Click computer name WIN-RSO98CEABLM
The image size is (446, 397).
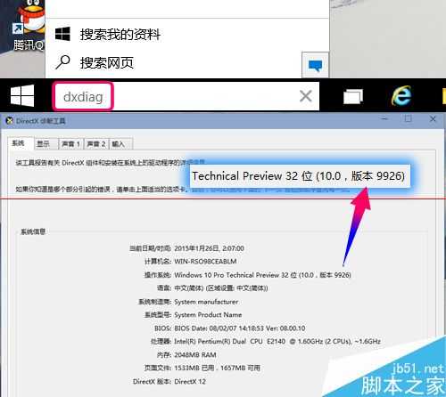[205, 262]
